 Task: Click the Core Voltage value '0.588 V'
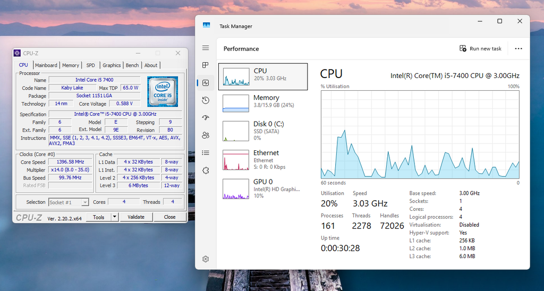coord(124,104)
